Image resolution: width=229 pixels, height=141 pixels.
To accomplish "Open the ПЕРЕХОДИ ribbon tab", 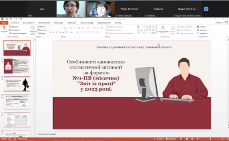I will pyautogui.click(x=59, y=23).
